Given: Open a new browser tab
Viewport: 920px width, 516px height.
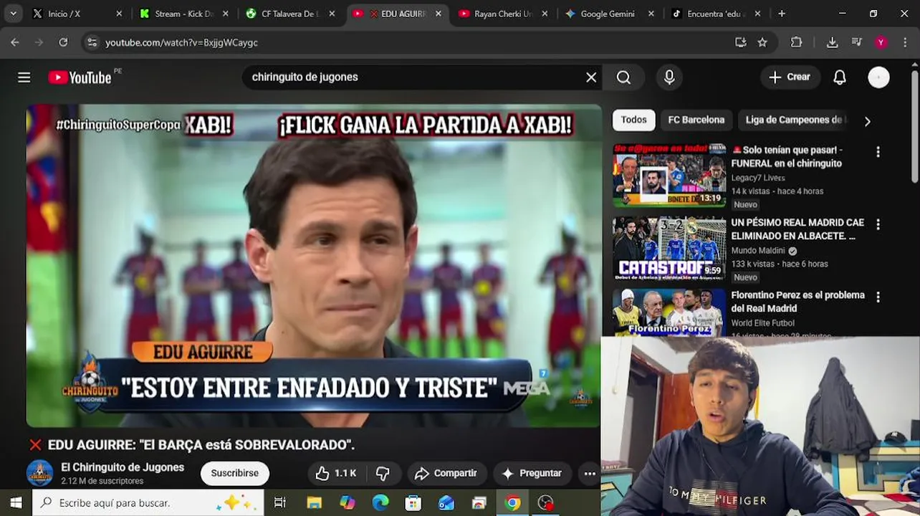Looking at the screenshot, I should pyautogui.click(x=782, y=14).
